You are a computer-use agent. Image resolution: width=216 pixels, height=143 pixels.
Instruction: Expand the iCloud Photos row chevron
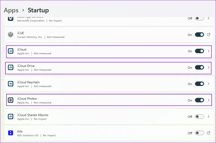(x=208, y=100)
